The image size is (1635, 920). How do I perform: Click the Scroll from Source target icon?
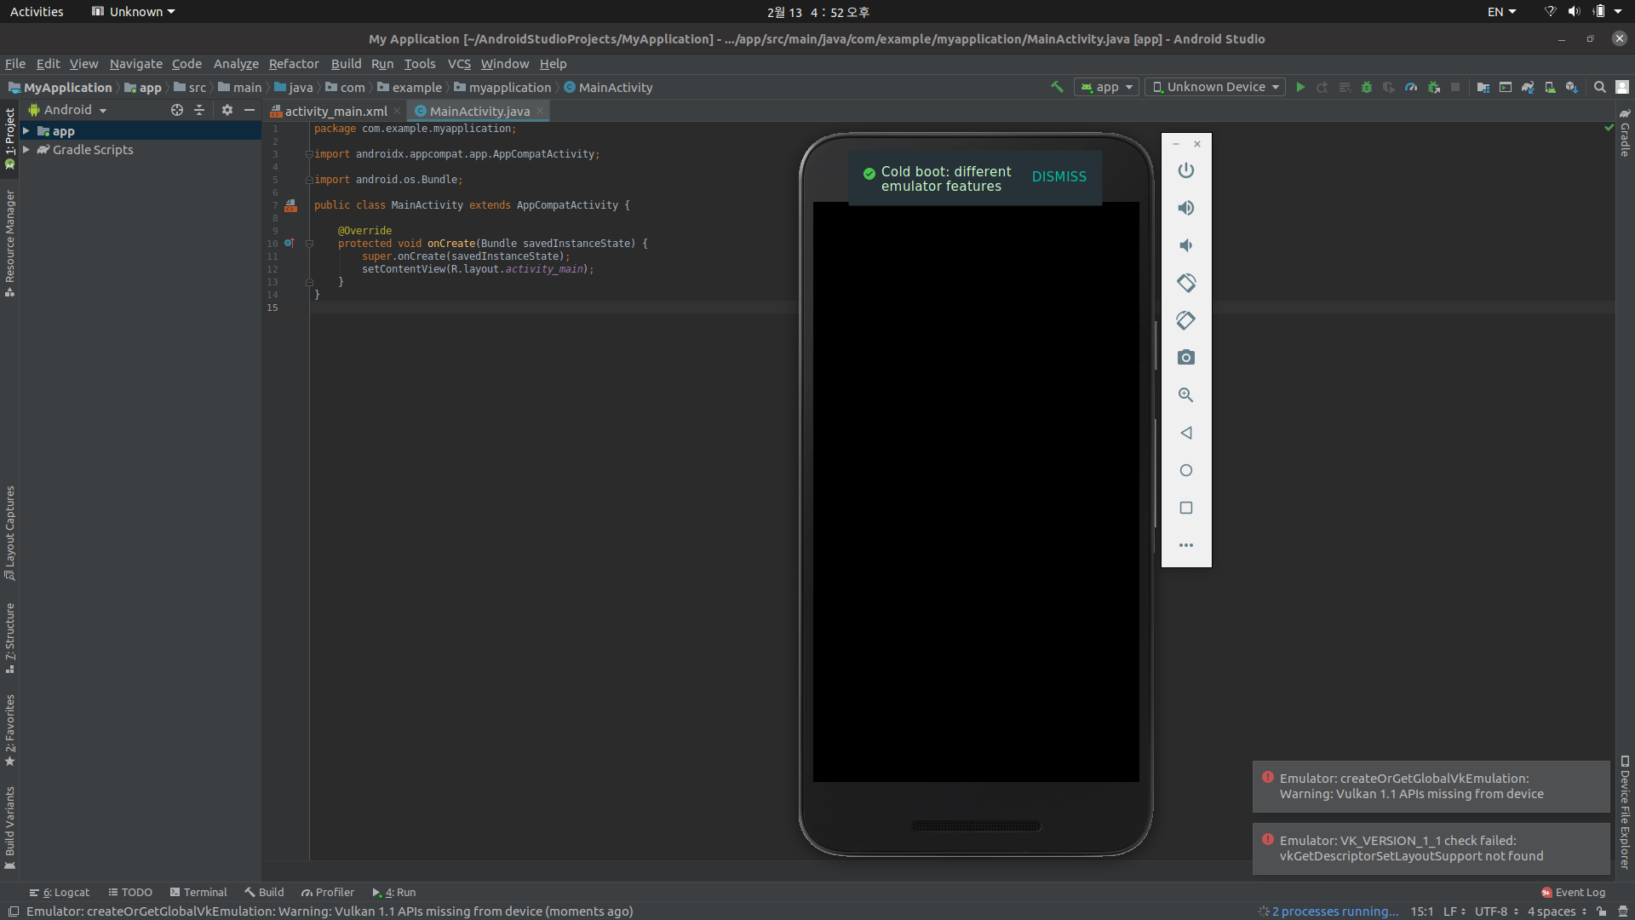coord(177,110)
